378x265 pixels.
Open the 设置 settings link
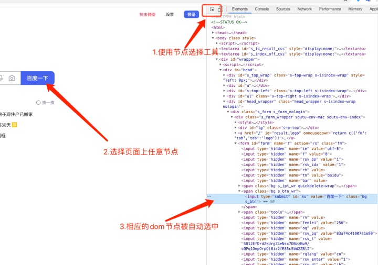click(170, 15)
